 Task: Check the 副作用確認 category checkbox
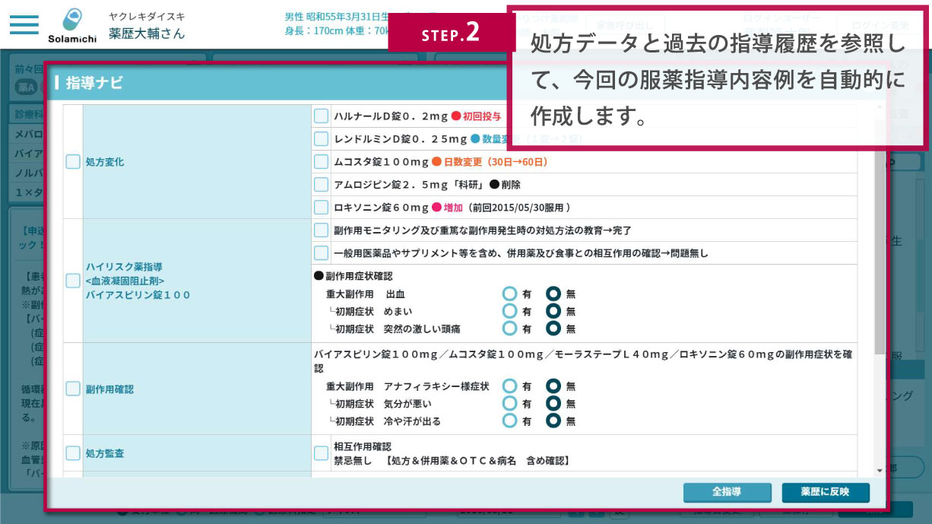tap(73, 389)
